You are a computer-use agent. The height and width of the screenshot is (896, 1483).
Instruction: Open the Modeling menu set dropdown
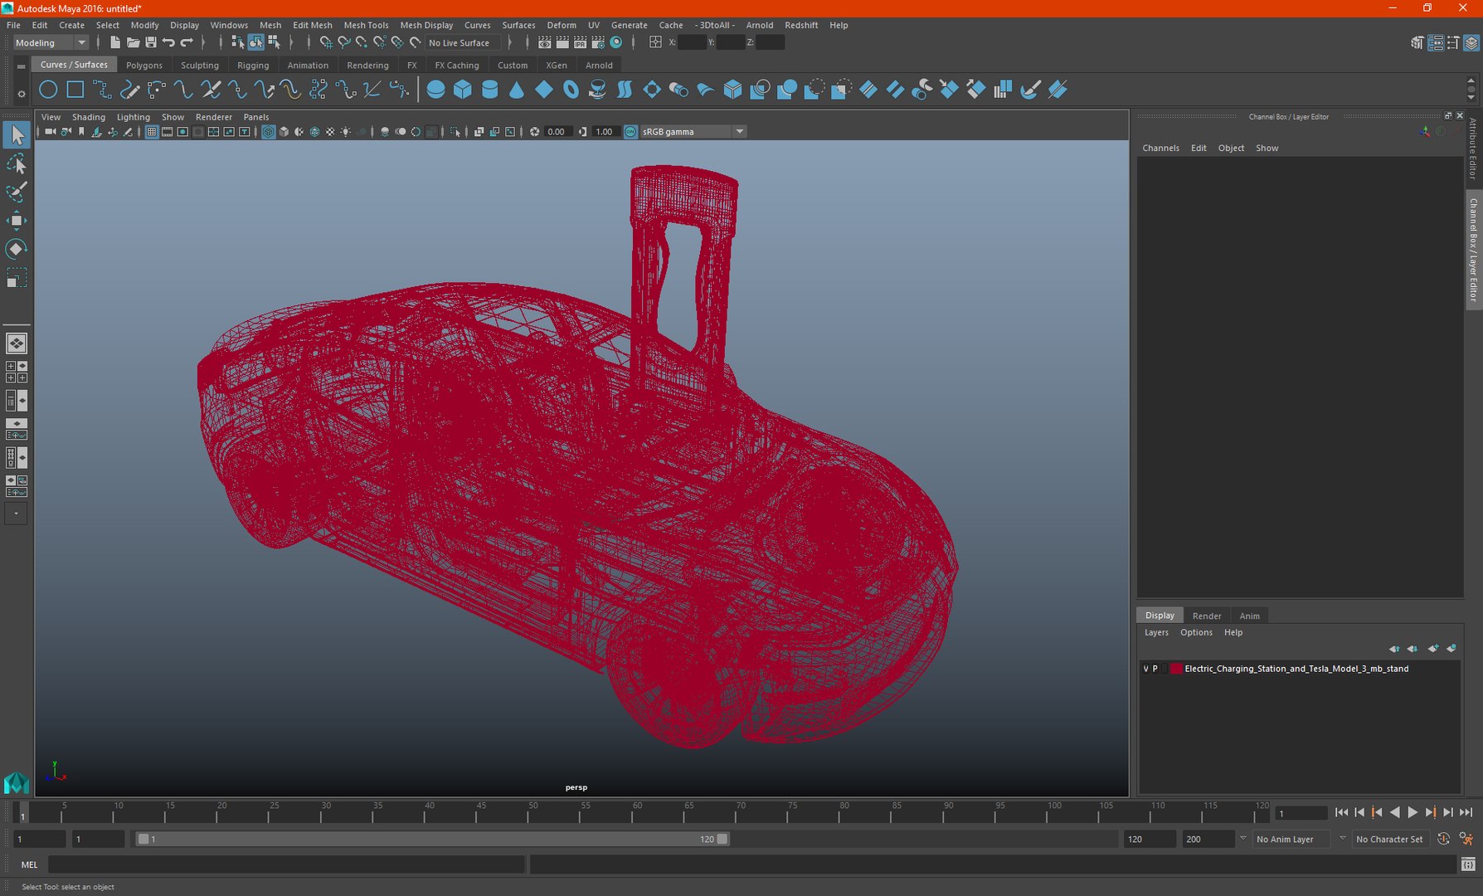point(51,42)
